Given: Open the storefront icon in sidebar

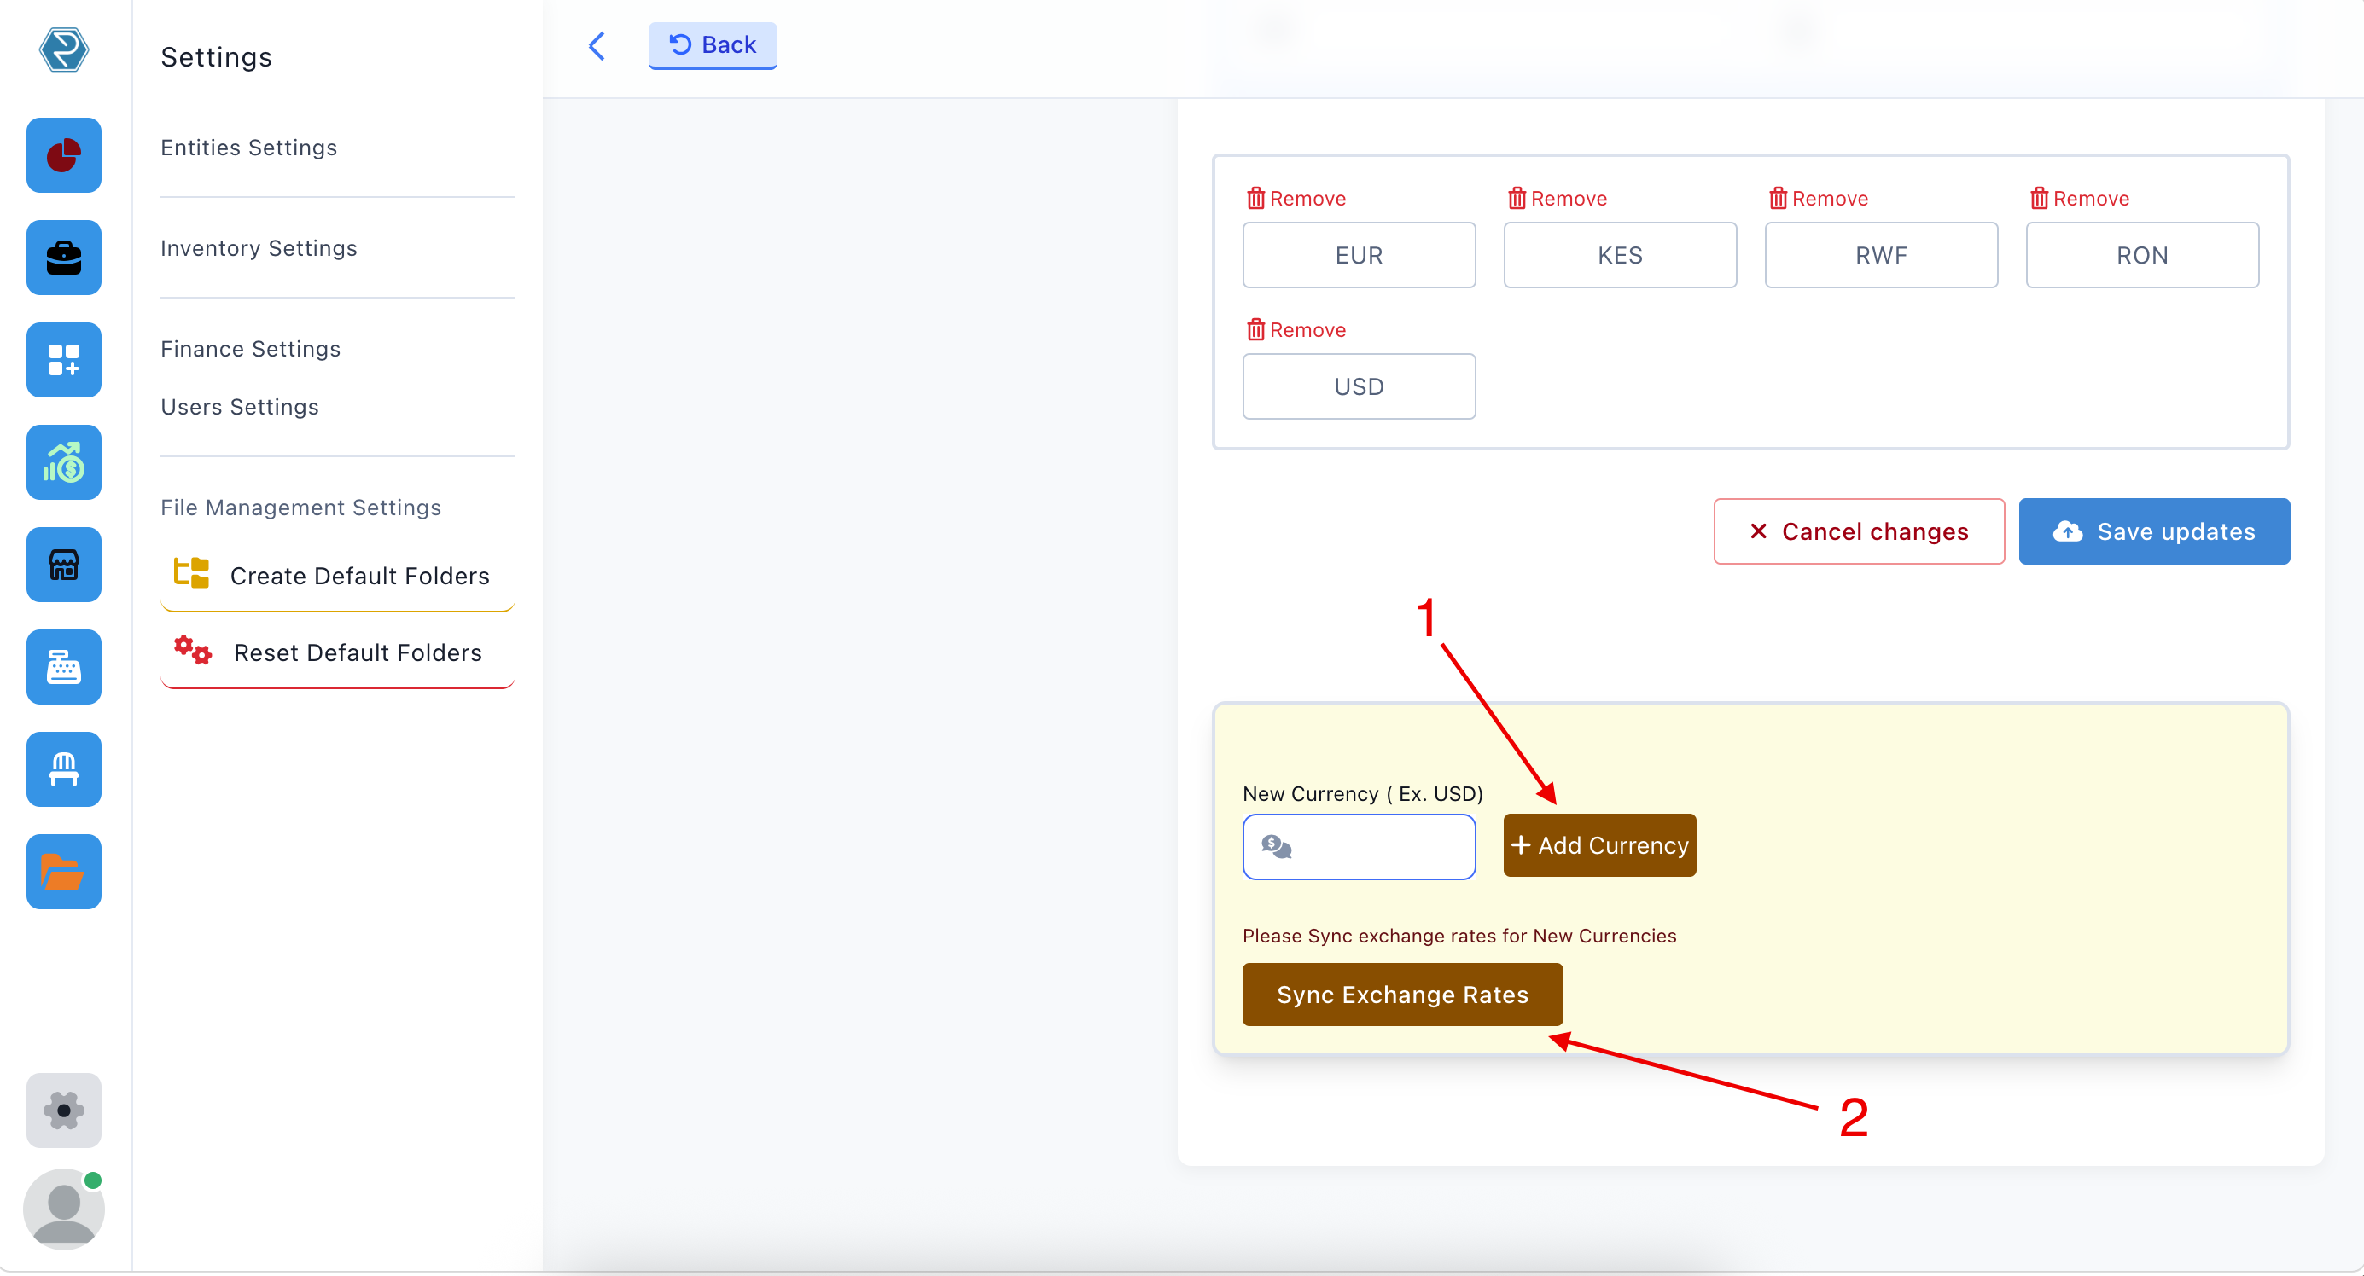Looking at the screenshot, I should pyautogui.click(x=63, y=564).
